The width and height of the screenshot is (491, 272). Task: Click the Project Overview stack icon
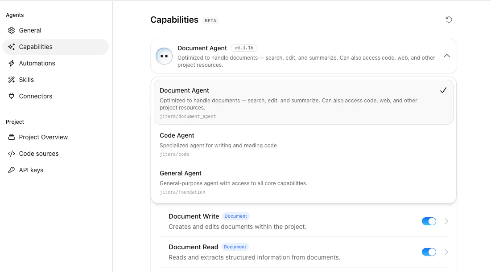click(12, 137)
